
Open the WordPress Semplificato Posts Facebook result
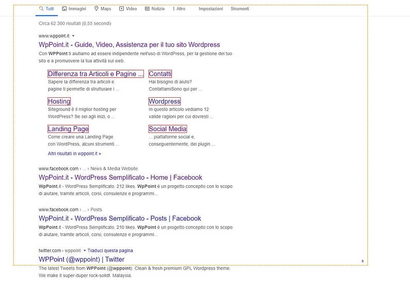pyautogui.click(x=120, y=218)
